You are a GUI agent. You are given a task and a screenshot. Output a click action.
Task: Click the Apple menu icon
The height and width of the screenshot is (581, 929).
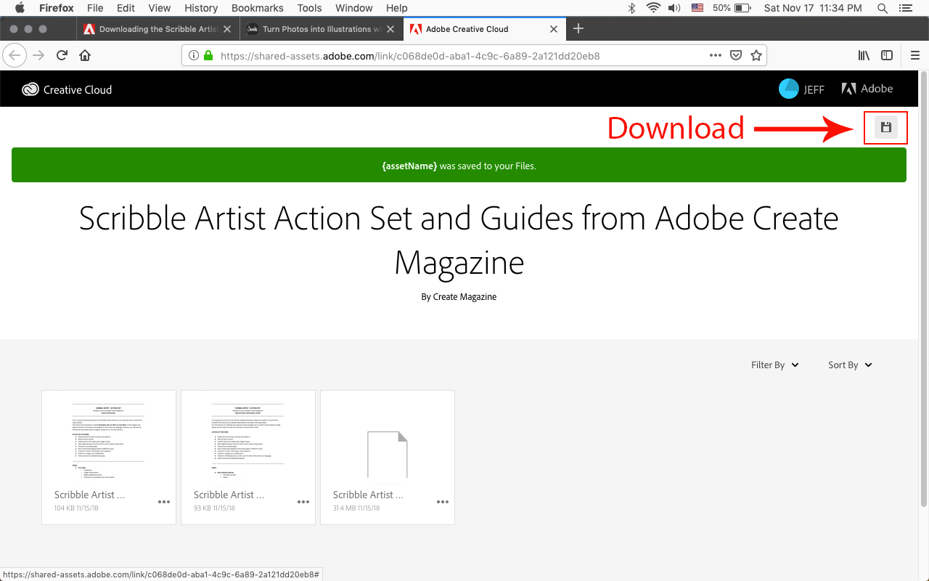(20, 8)
